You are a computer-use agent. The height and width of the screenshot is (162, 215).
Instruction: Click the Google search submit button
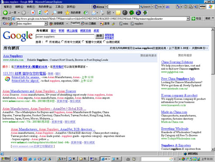point(99,36)
